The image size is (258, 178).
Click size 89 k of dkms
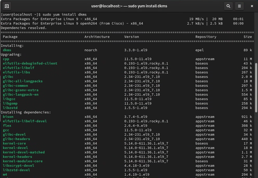point(248,50)
